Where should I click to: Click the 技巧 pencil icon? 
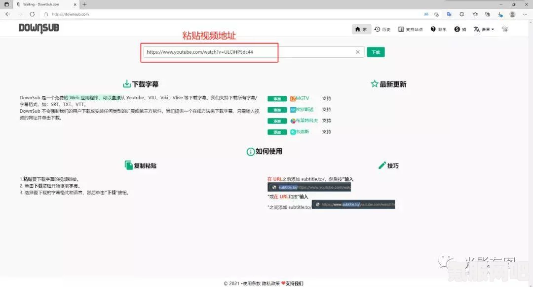[x=382, y=165]
